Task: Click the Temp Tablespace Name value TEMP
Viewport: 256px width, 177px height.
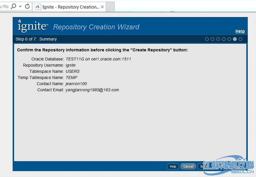Action: 71,77
